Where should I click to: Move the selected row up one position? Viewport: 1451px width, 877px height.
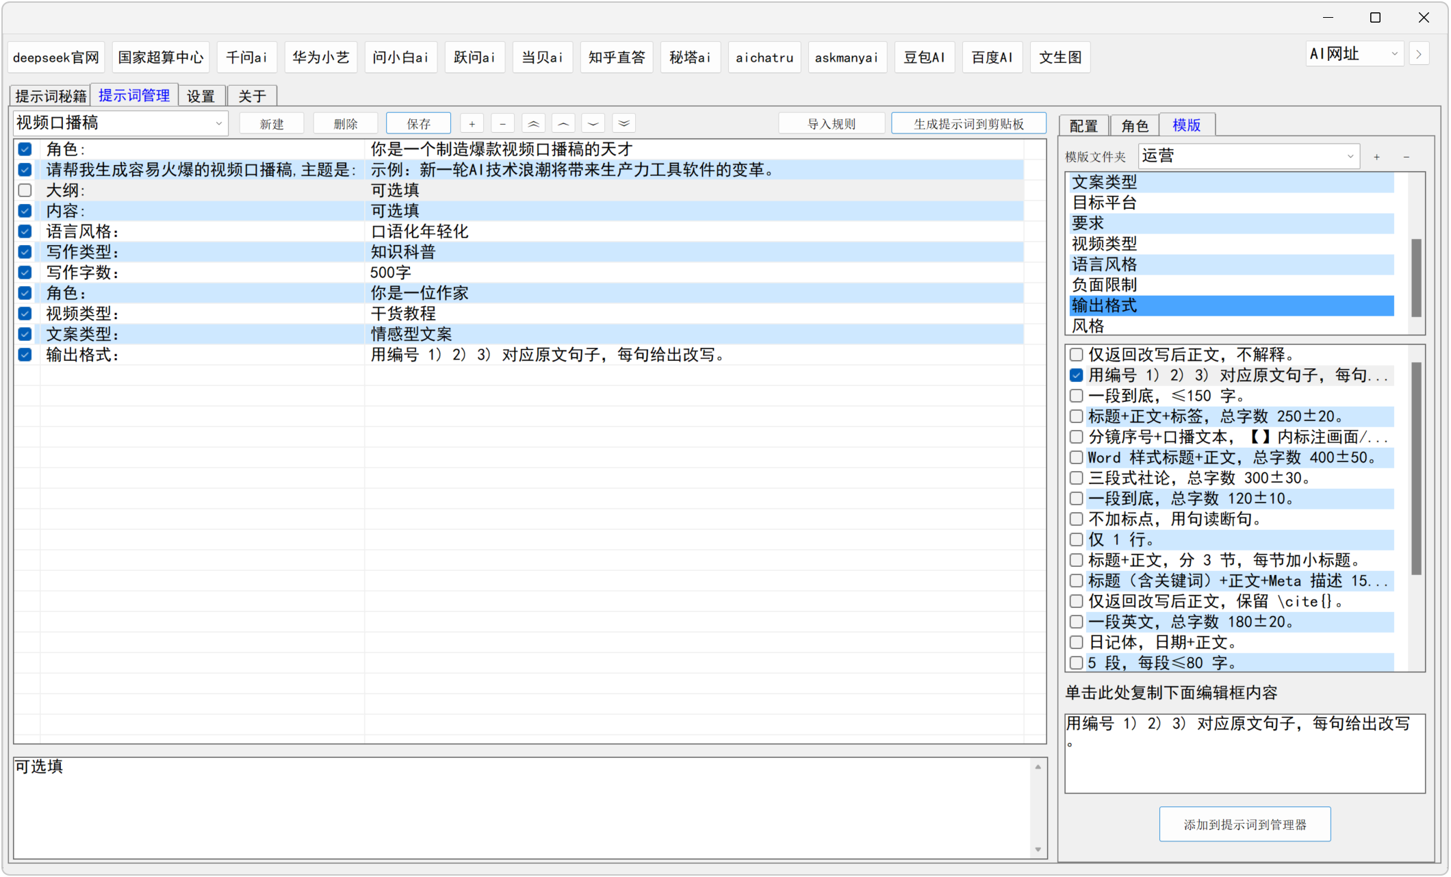pos(563,123)
